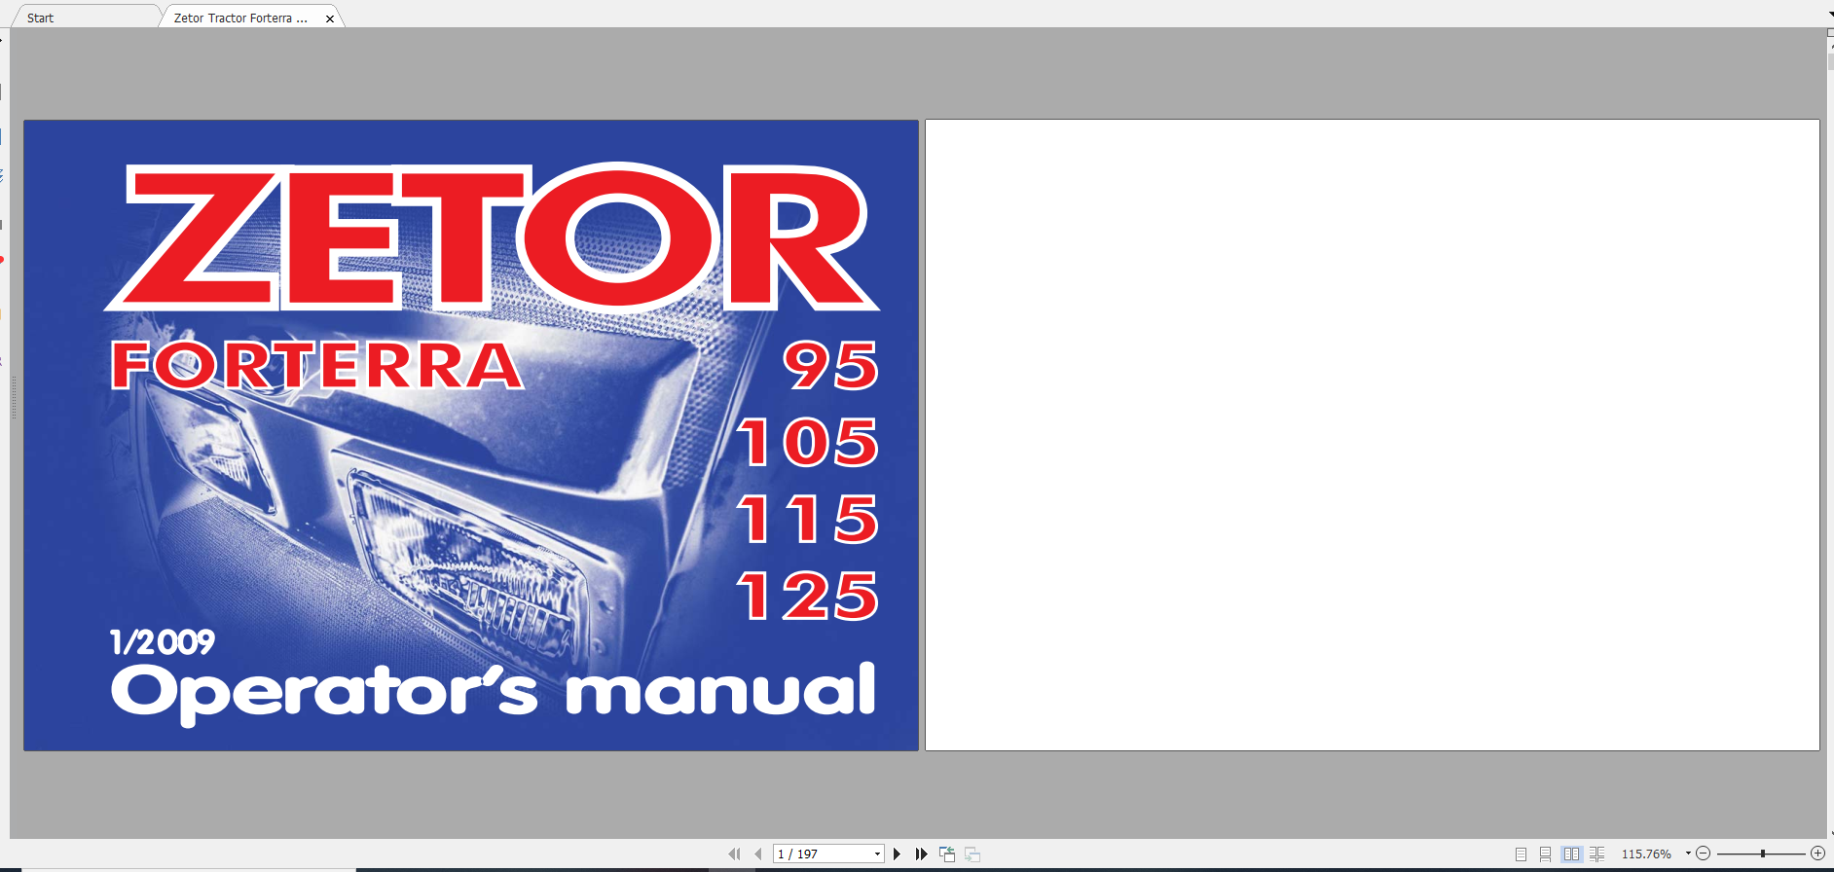Jump to the last page
1834x872 pixels.
click(x=921, y=854)
